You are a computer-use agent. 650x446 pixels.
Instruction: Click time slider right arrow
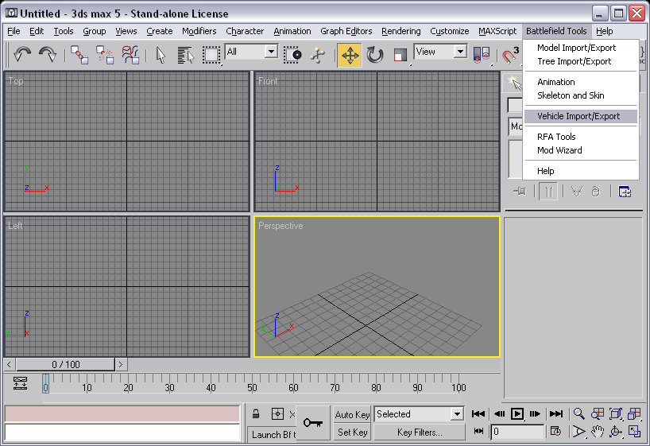tap(121, 365)
